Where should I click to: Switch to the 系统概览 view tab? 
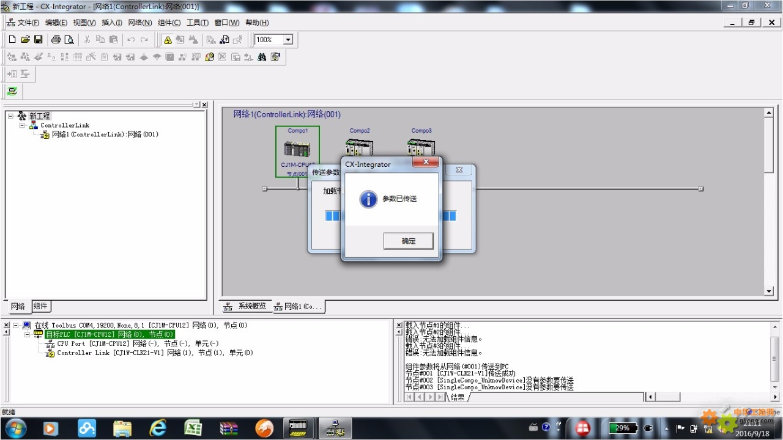(245, 306)
